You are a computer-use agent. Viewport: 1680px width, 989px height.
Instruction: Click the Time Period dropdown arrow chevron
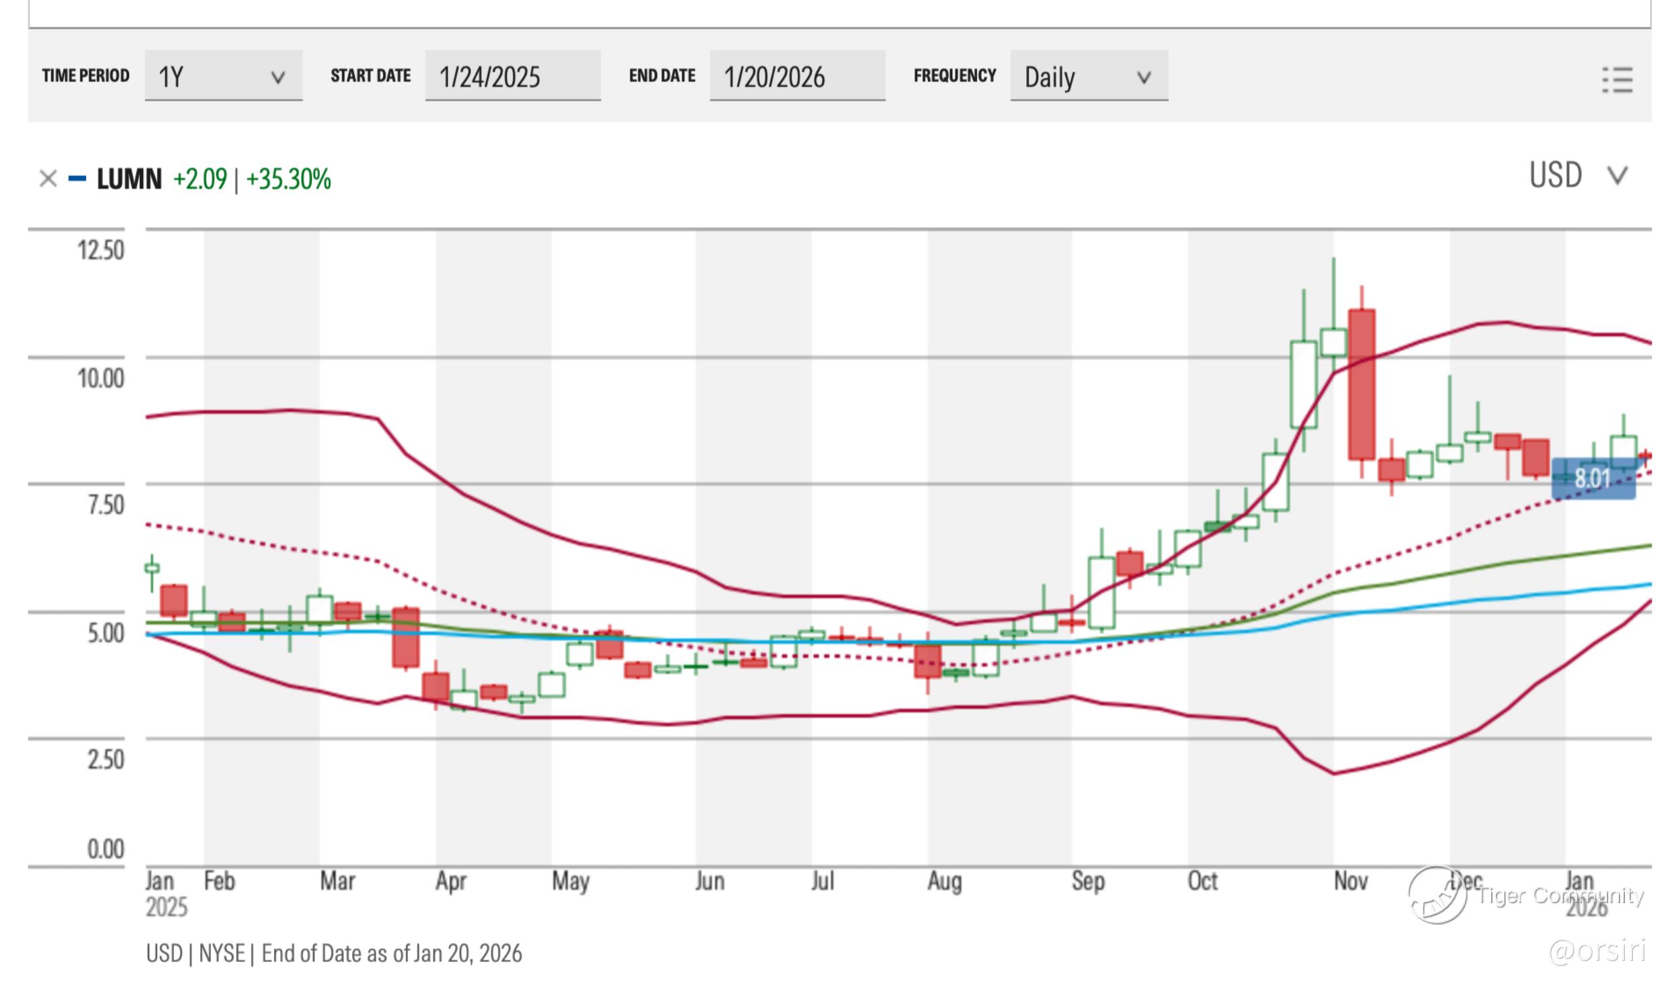pos(278,77)
